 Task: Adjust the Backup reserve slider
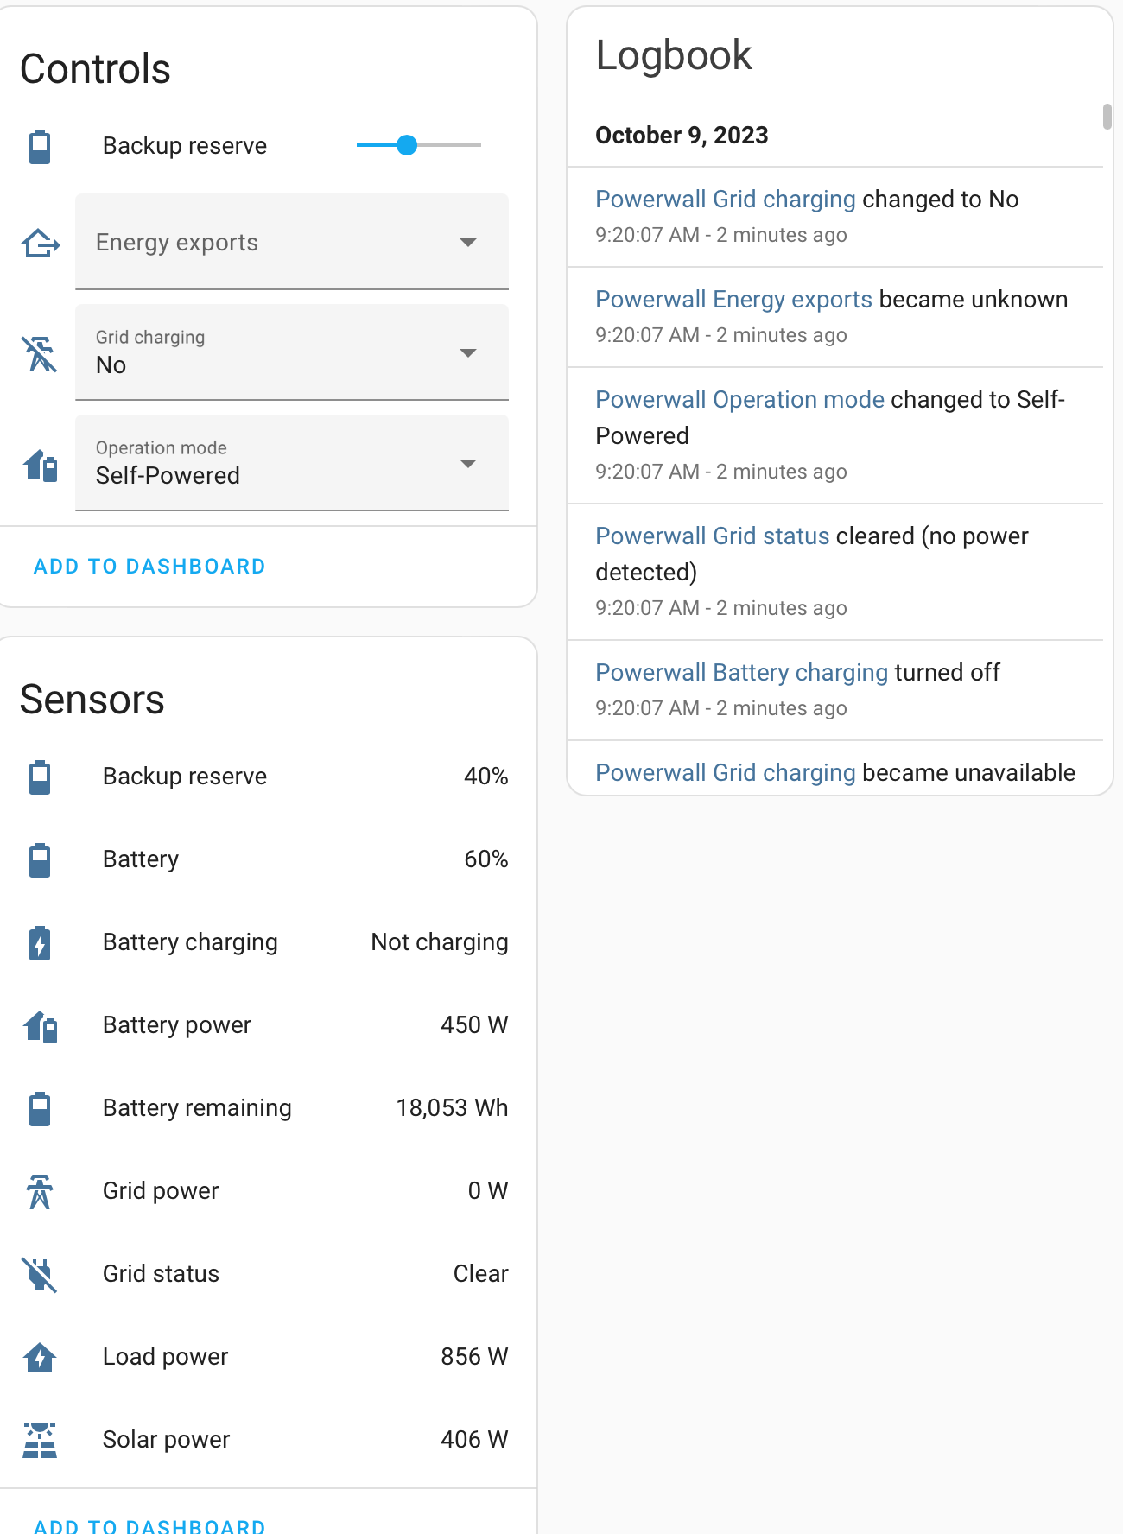[x=407, y=145]
